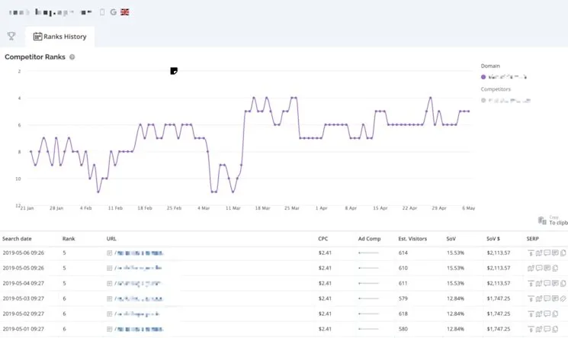The height and width of the screenshot is (338, 568).
Task: Click the ads dollar icon in 2019-05-06 row
Action: (x=531, y=253)
